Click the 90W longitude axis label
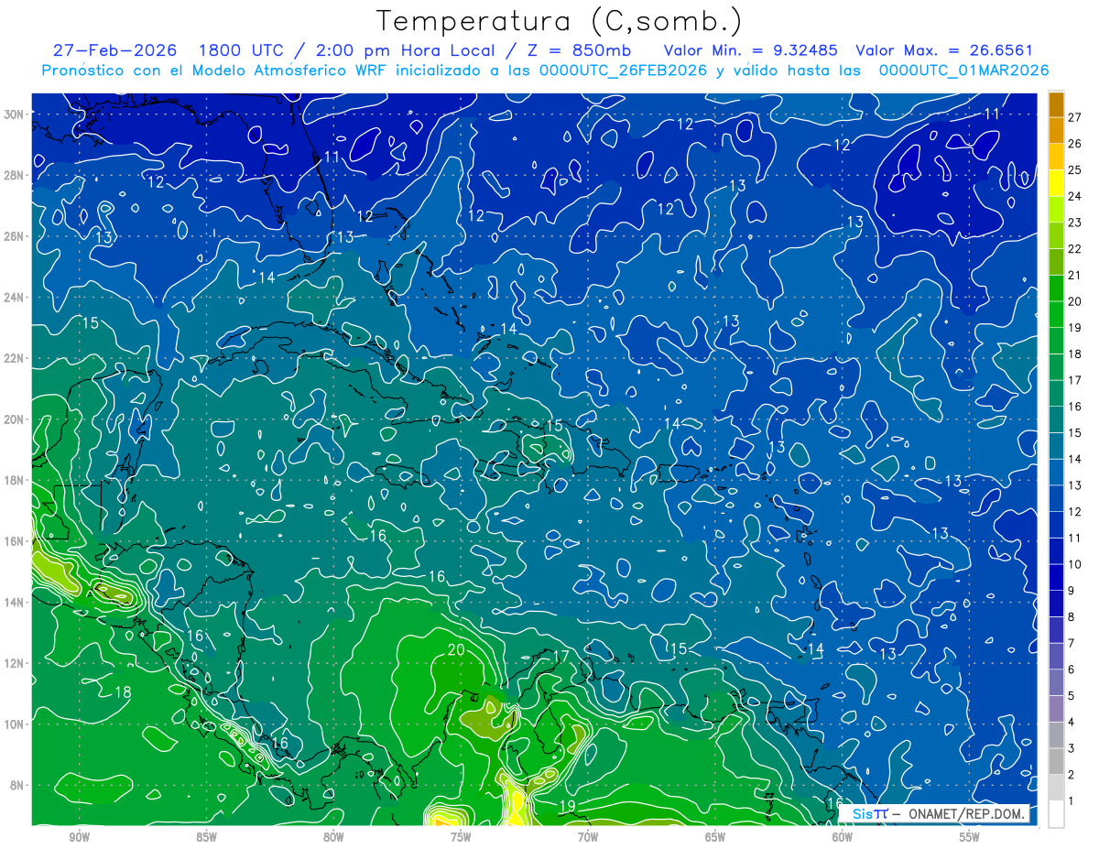Viewport: 1099px width, 849px height. click(80, 838)
